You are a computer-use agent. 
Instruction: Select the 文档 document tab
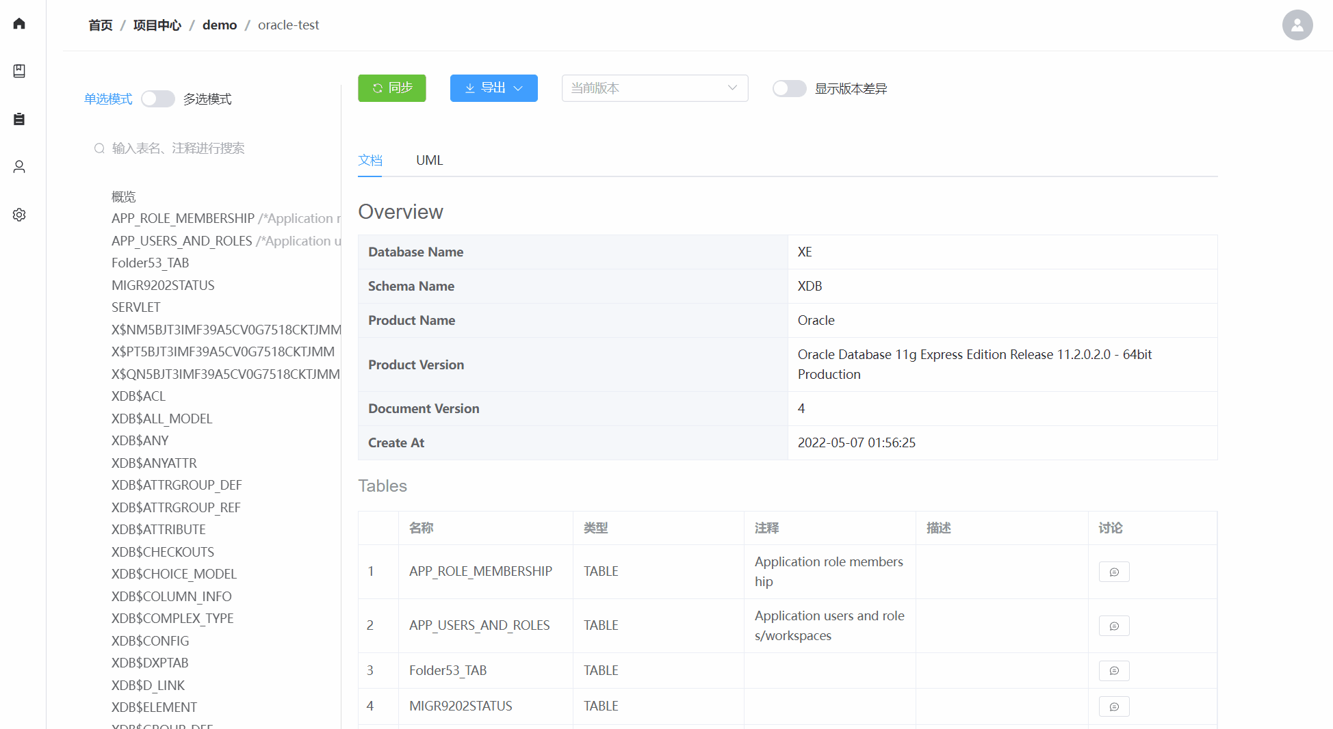370,160
